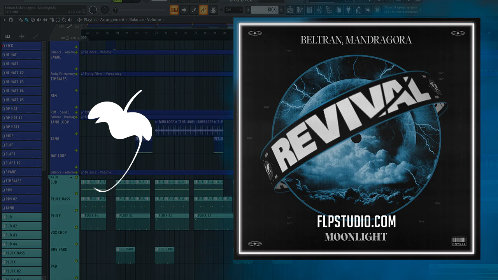The width and height of the screenshot is (498, 280).
Task: Click the CLAP1 #2 pattern
Action: click(21, 163)
